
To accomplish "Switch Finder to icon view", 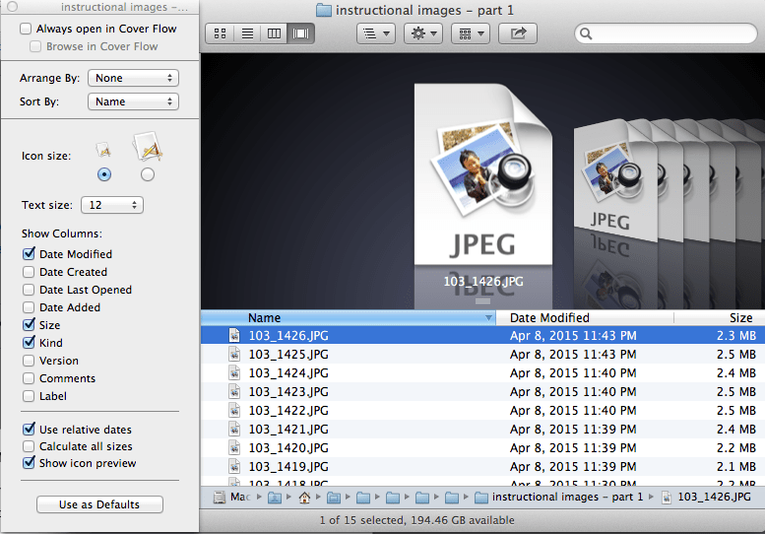I will click(x=220, y=33).
